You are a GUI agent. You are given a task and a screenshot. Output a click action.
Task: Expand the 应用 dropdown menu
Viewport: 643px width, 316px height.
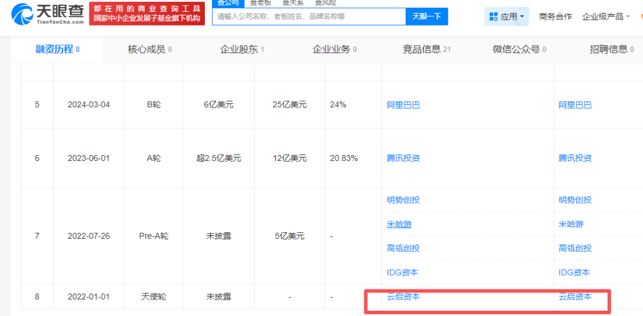click(522, 17)
